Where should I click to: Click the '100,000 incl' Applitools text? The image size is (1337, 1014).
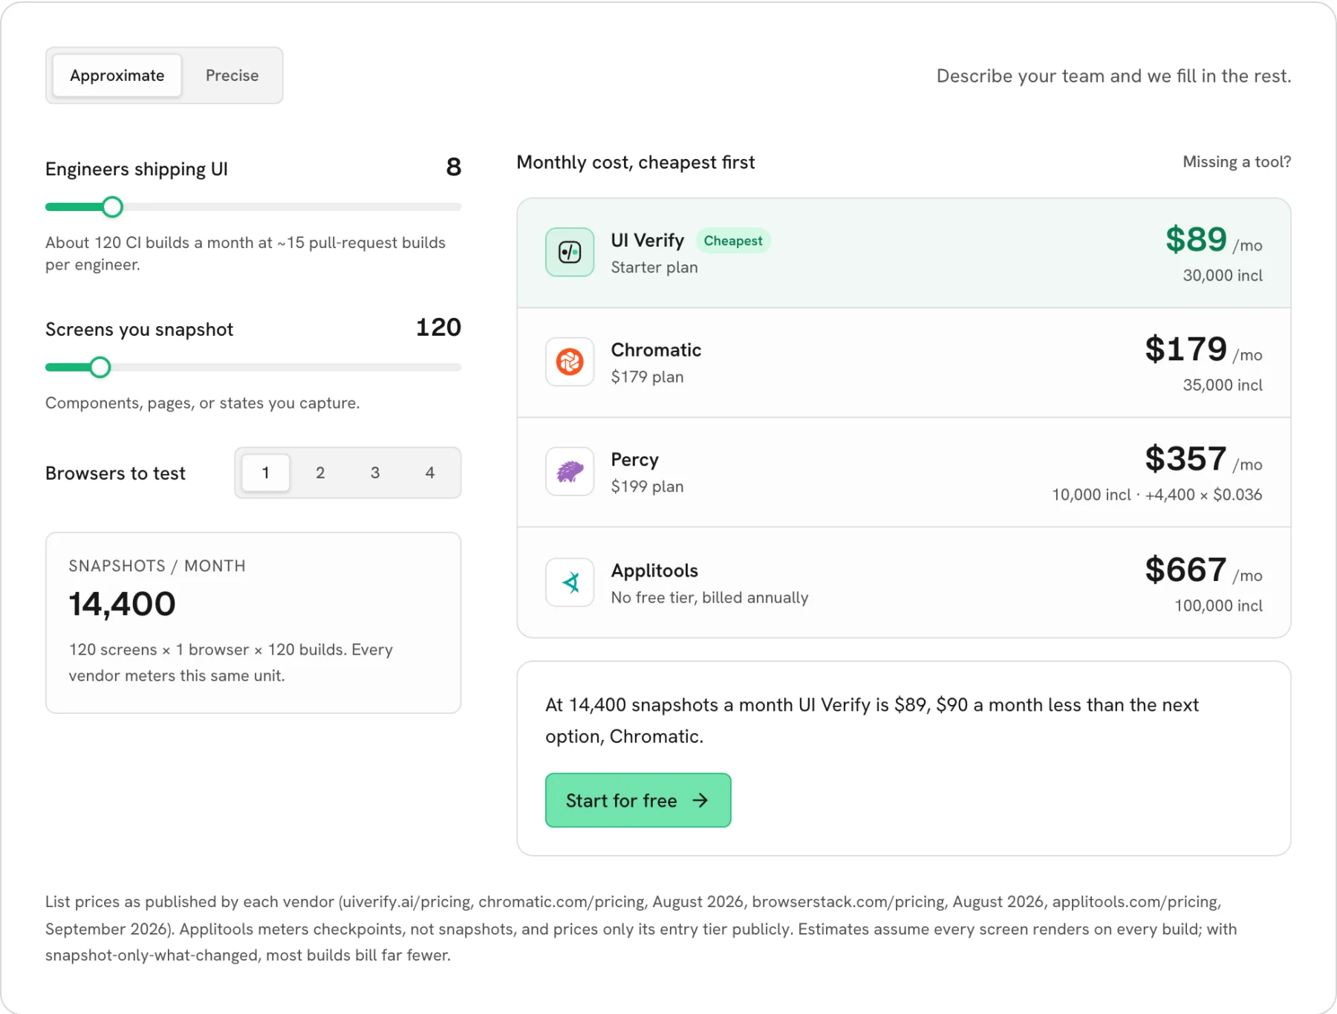(1218, 605)
